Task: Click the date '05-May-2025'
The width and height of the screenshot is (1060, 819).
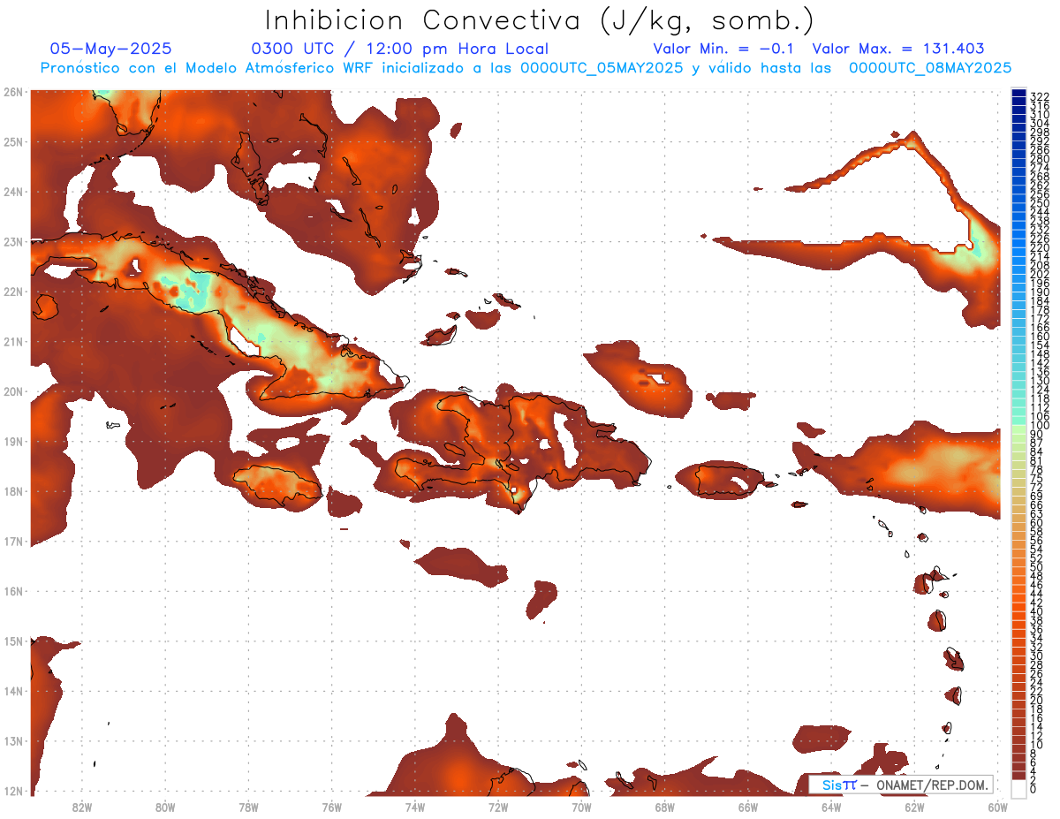Action: pos(111,49)
